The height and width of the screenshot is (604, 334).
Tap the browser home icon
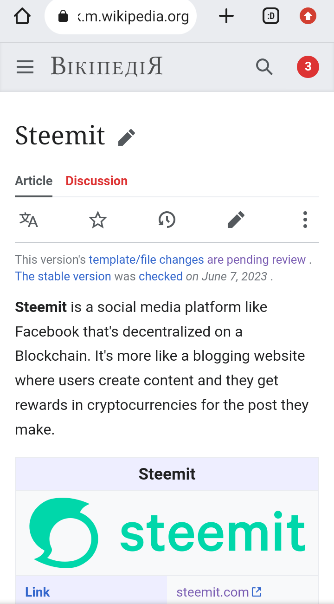tap(22, 17)
